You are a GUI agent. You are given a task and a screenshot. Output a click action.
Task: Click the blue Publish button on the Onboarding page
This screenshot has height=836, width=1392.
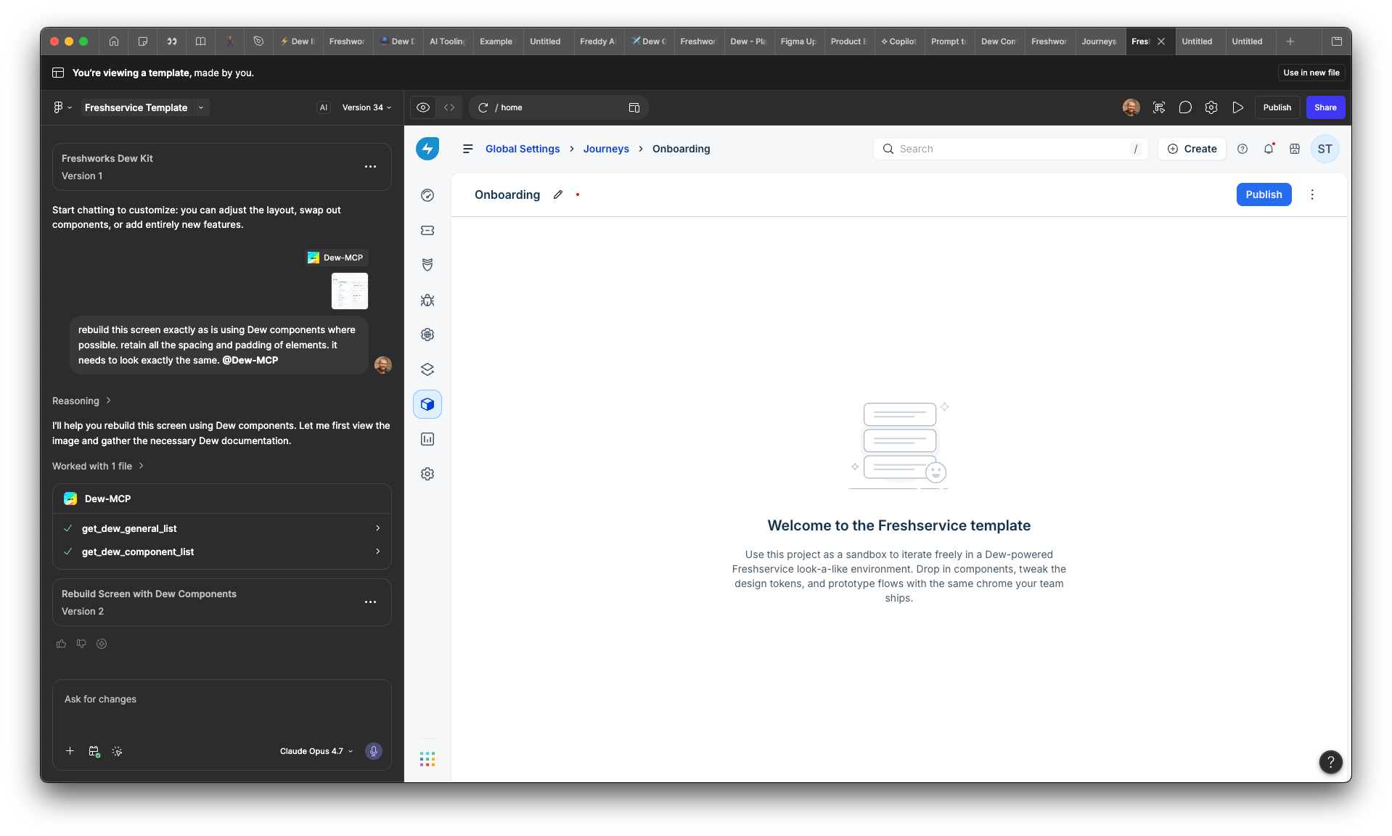[1264, 194]
